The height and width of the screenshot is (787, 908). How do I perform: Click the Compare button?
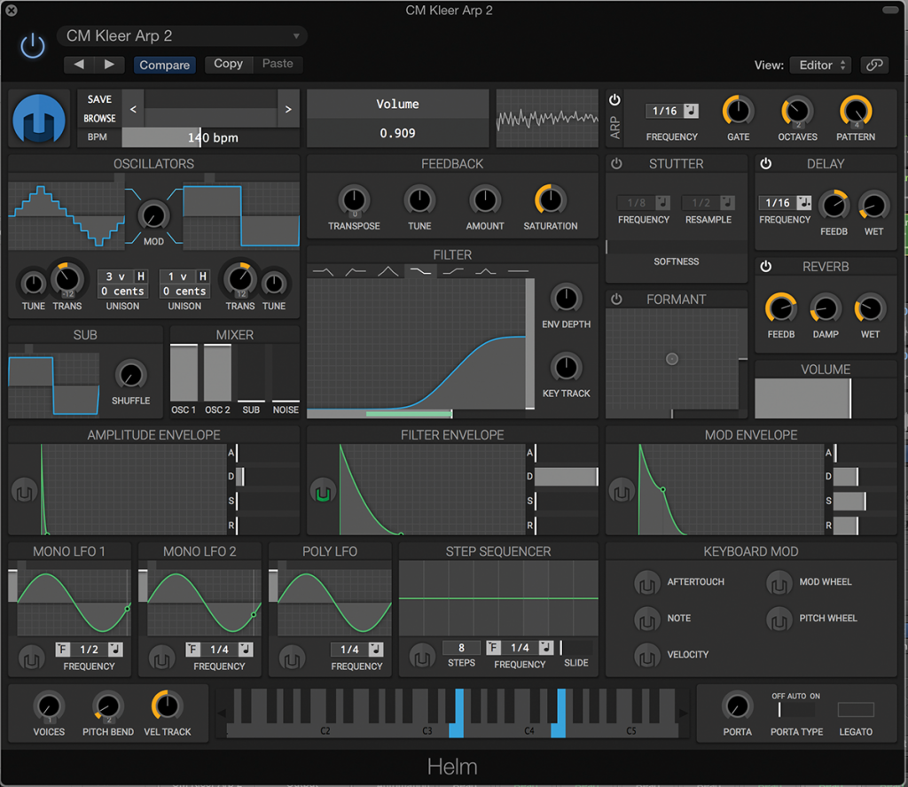(x=164, y=65)
